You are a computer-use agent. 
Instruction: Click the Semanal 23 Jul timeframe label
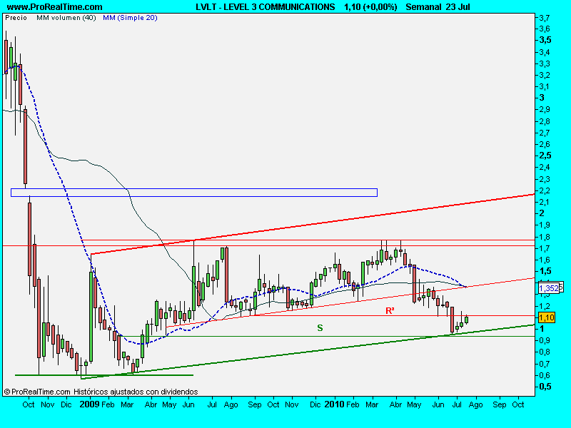click(x=438, y=7)
